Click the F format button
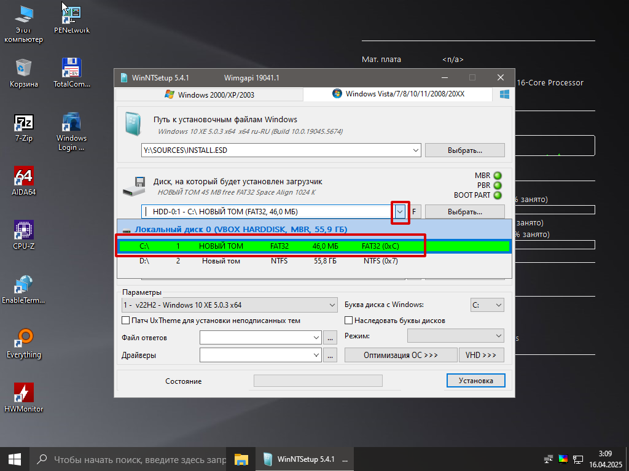 (x=415, y=212)
